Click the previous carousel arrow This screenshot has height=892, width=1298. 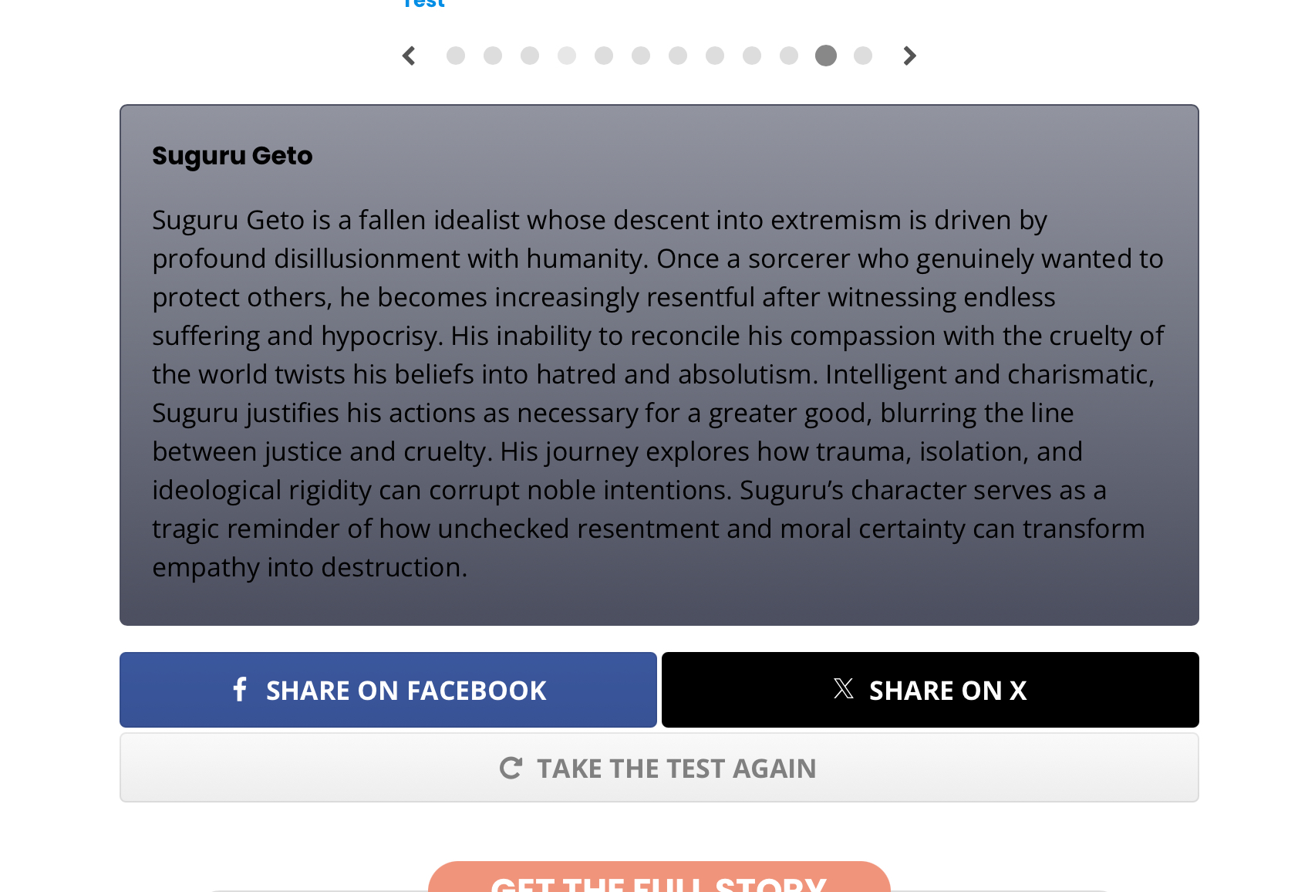(409, 56)
